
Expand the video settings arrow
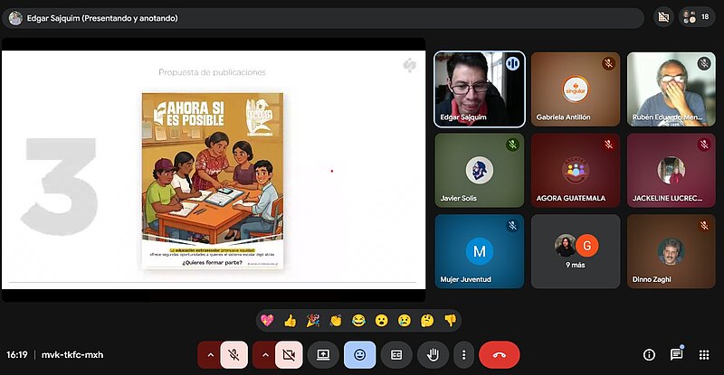click(266, 355)
